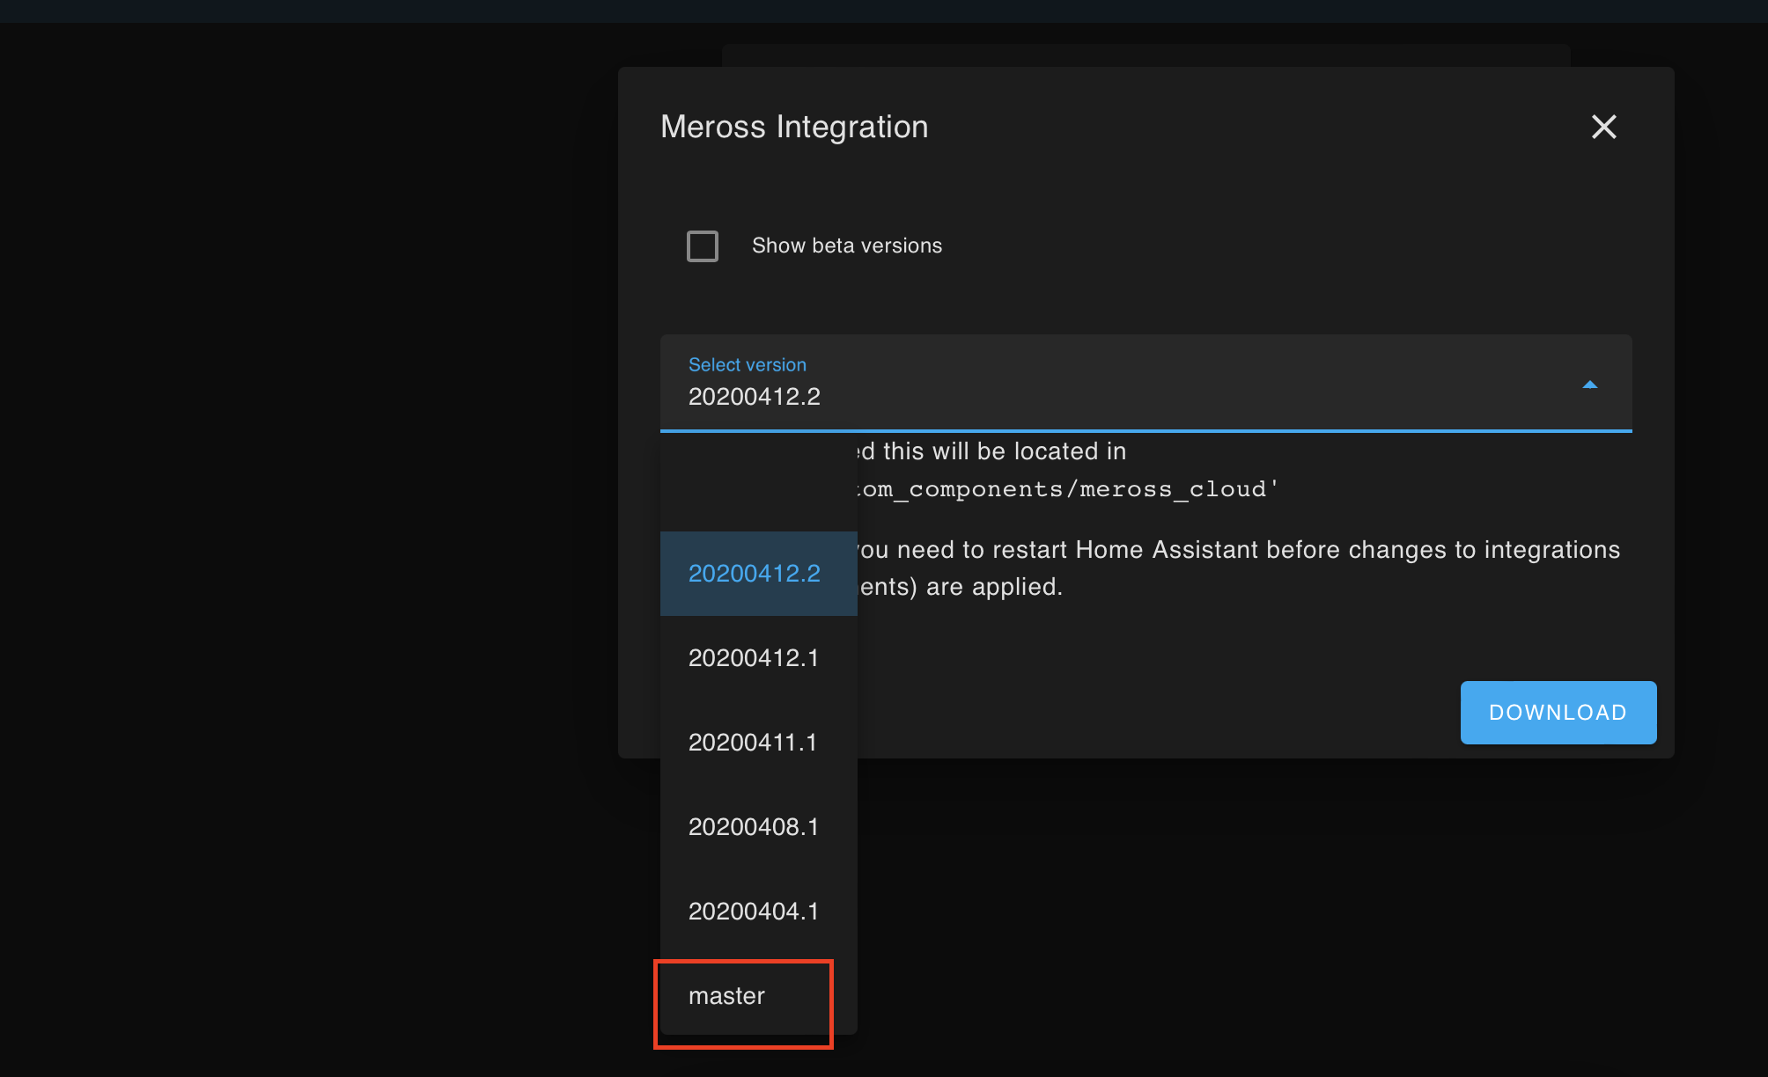Choose version 20200412.1
Image resolution: width=1768 pixels, height=1077 pixels.
tap(754, 657)
